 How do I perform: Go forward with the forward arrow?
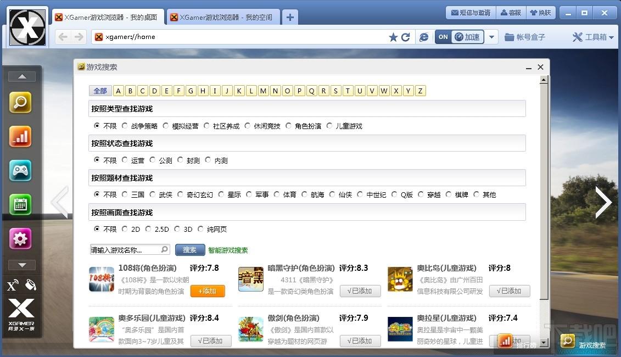click(x=79, y=37)
